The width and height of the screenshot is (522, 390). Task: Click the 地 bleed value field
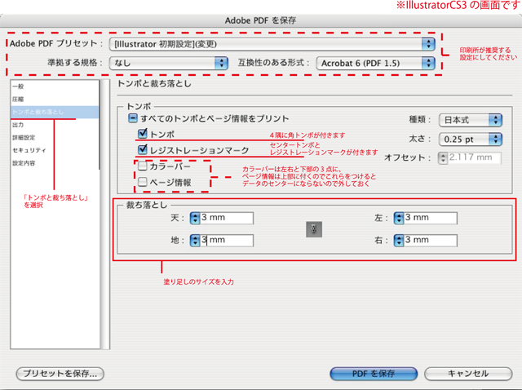pos(227,241)
